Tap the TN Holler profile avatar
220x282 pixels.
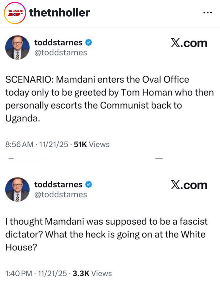[x=15, y=13]
